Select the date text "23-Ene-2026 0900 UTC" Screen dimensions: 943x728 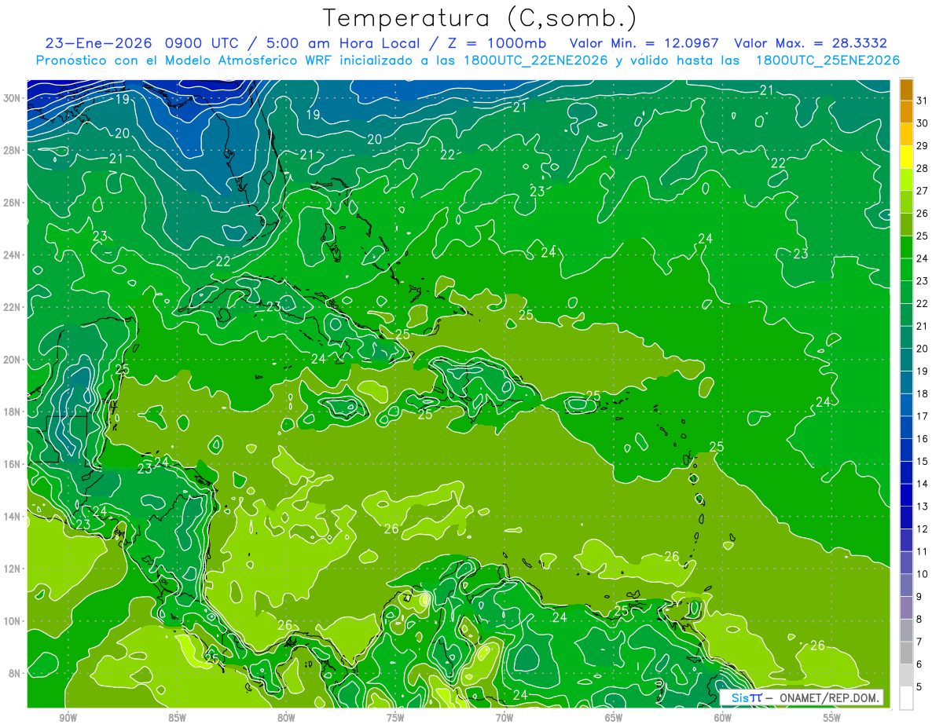(x=146, y=43)
